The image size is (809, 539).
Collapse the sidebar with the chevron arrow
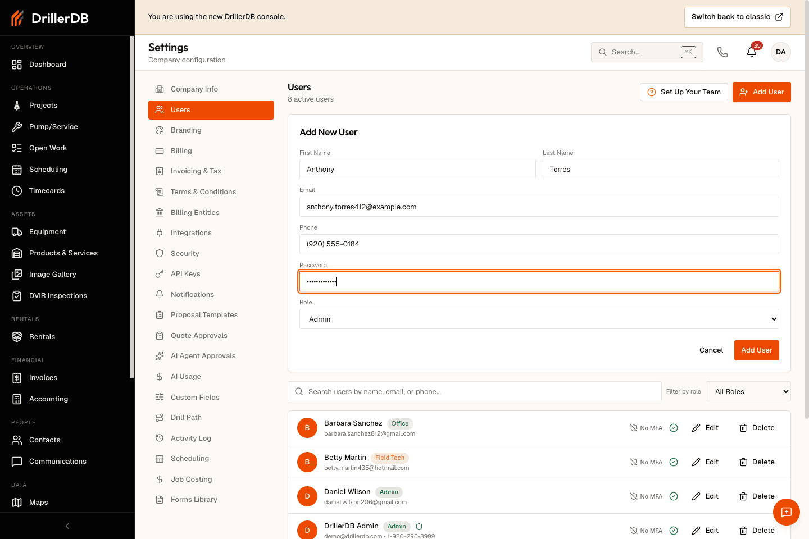[67, 526]
